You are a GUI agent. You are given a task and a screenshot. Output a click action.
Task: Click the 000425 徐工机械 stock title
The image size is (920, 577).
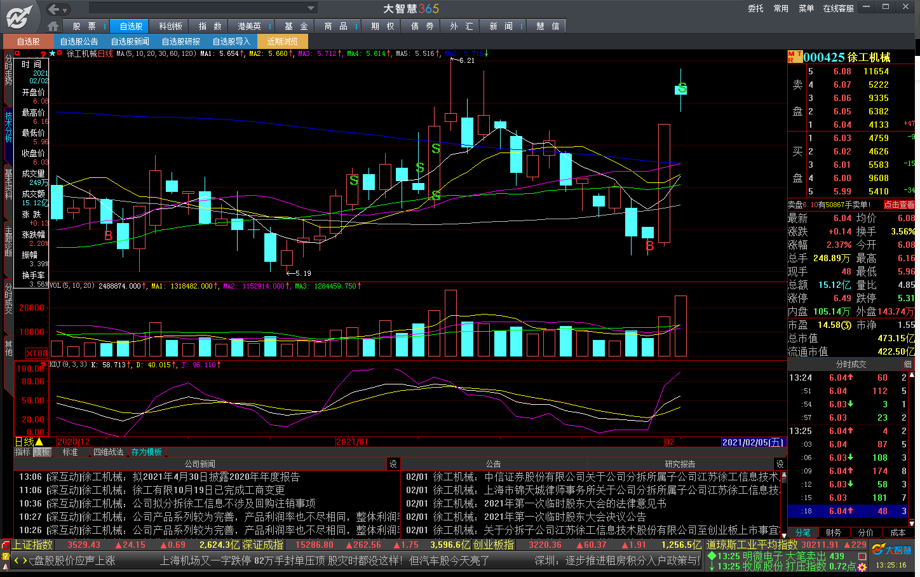(846, 57)
